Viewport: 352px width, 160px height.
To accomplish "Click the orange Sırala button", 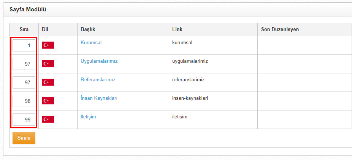I will 24,138.
